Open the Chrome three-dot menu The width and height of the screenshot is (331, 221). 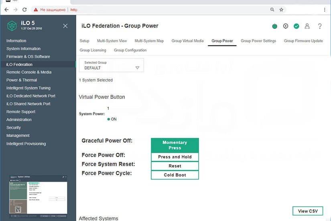325,10
